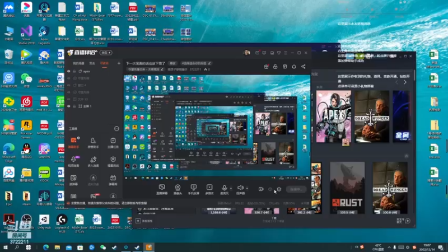Open friends chat icon in Steam corner
The image size is (448, 252).
pyautogui.click(x=408, y=221)
